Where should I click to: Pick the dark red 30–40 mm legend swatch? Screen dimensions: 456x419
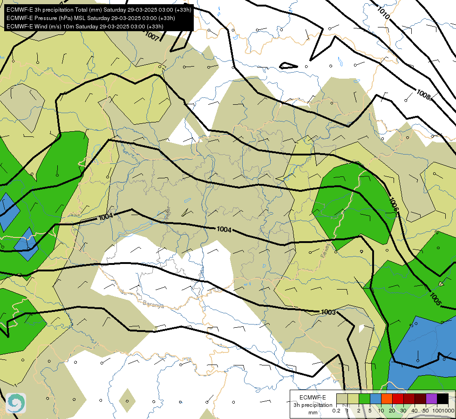409,399
